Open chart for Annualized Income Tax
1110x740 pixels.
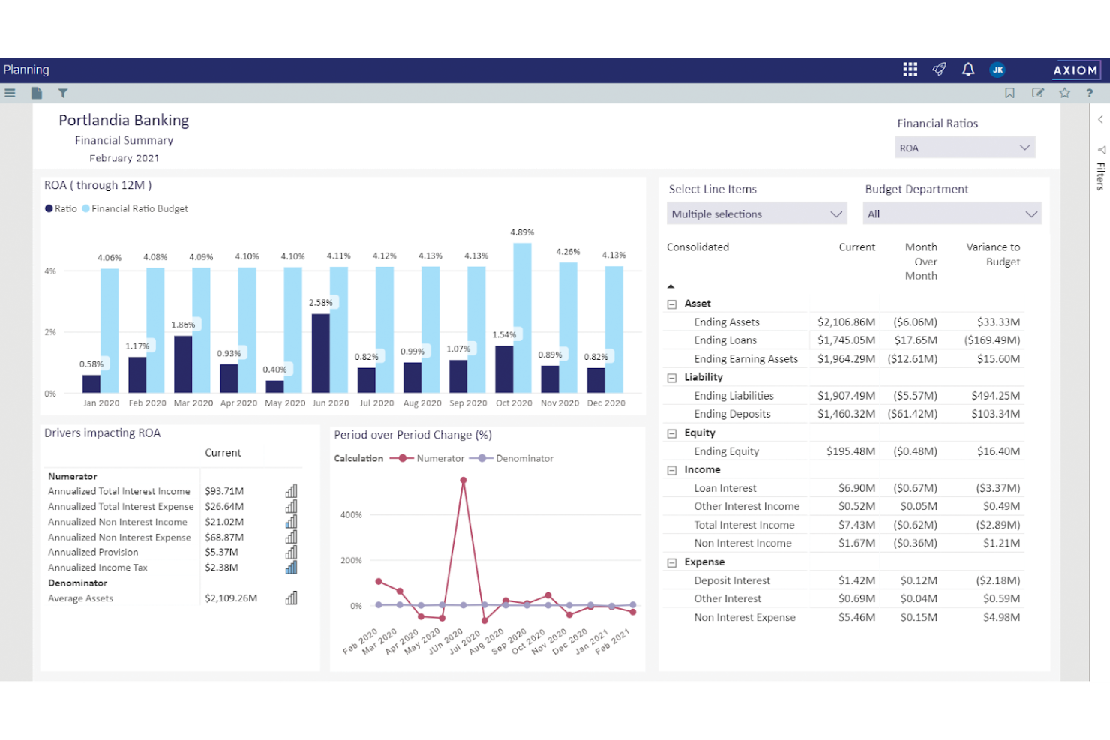tap(291, 568)
